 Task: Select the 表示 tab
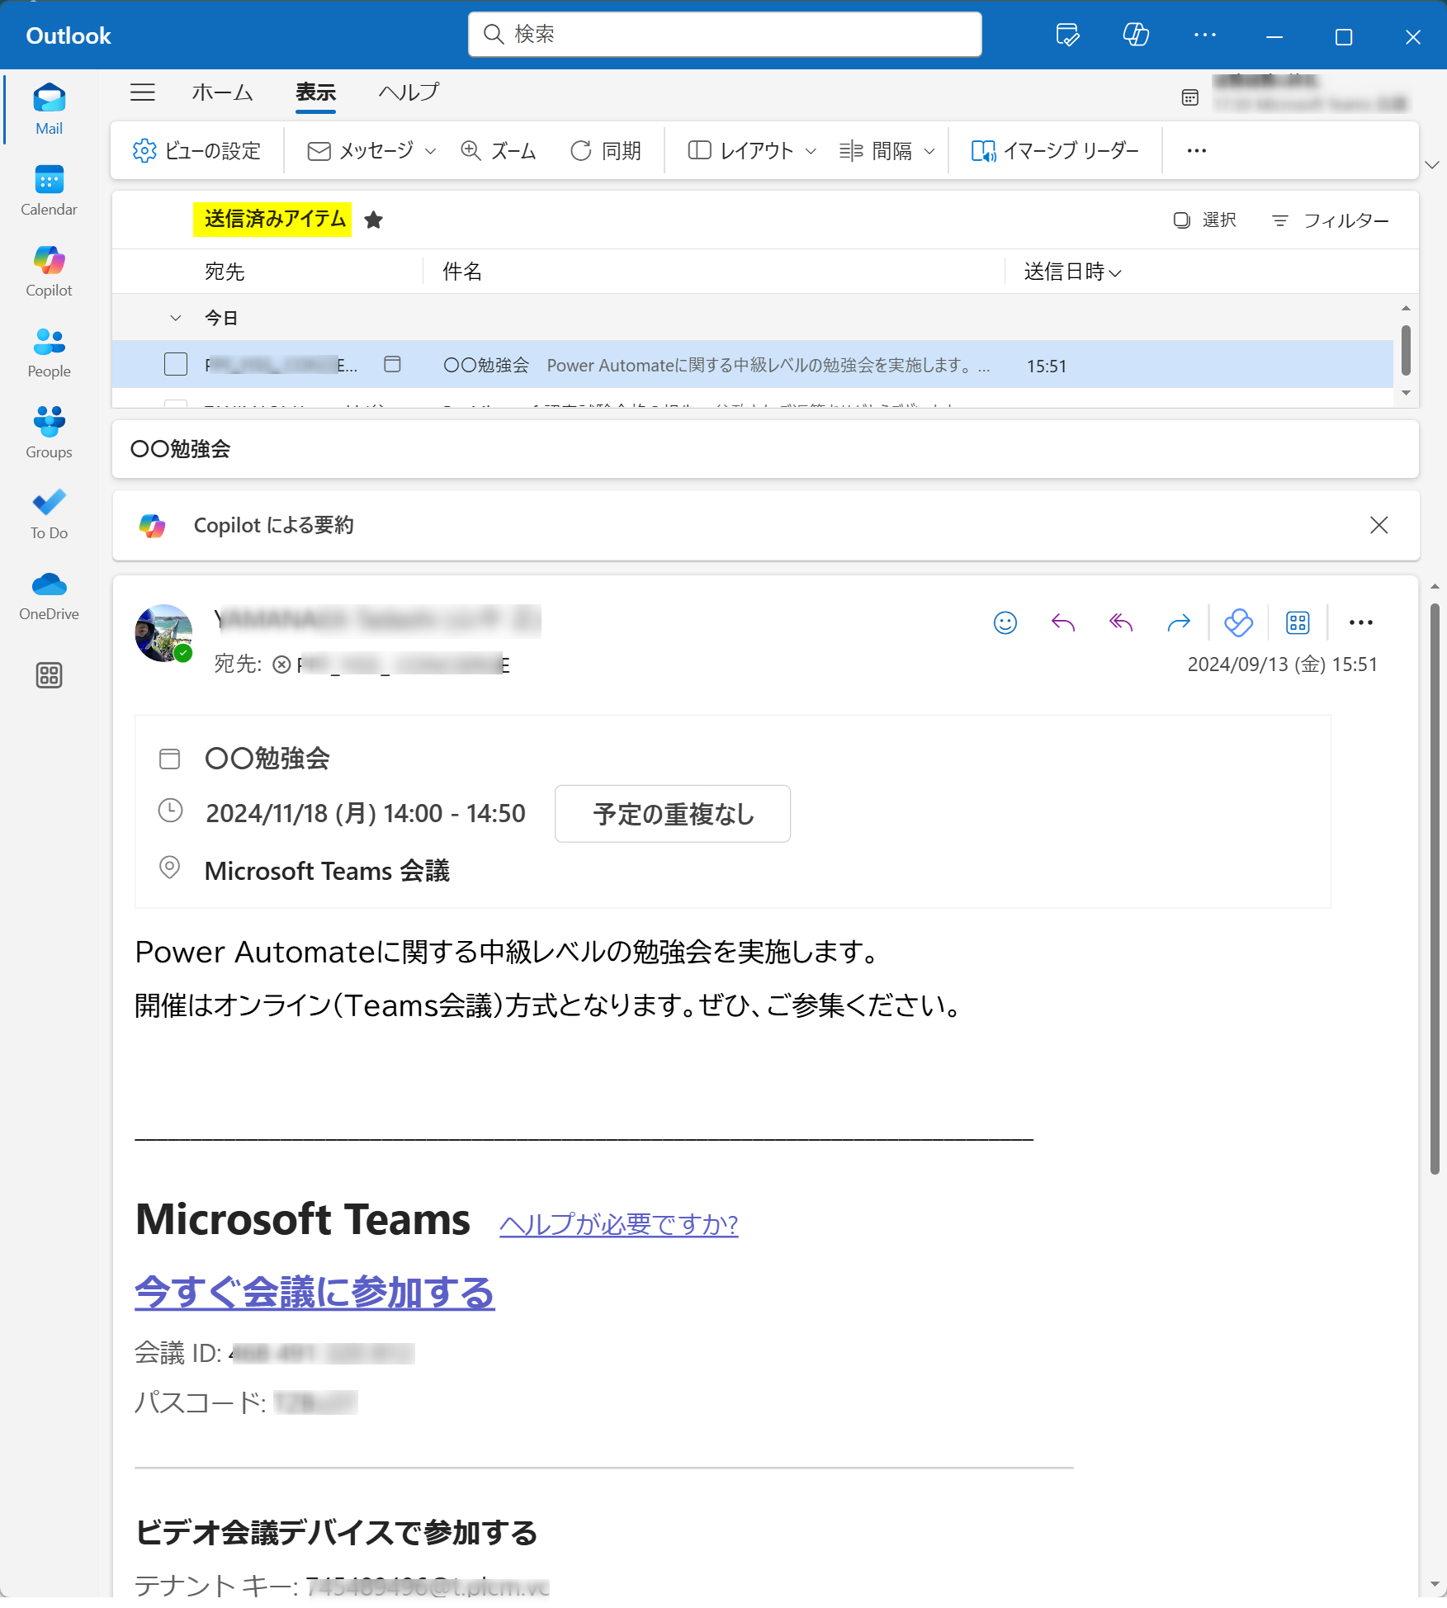315,92
